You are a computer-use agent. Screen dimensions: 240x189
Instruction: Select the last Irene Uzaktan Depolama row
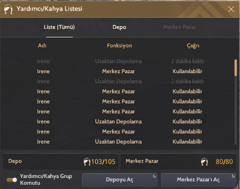(x=118, y=142)
